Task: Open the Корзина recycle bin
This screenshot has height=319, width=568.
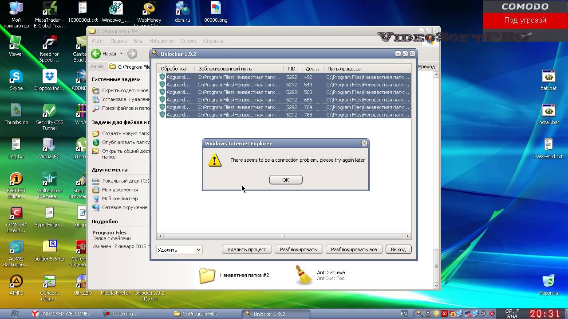Action: tap(548, 285)
